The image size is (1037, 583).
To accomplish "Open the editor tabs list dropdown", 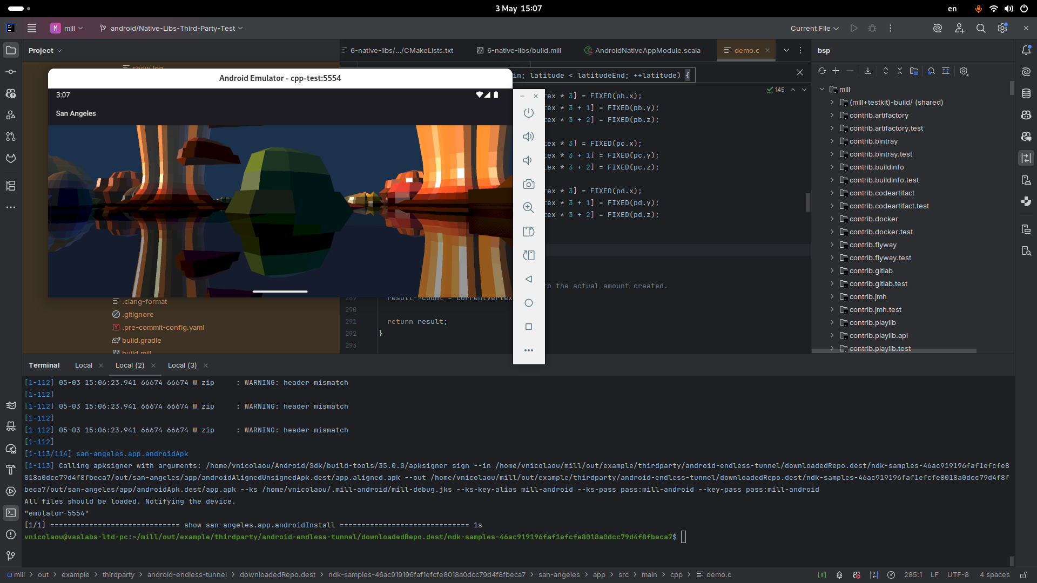I will click(786, 50).
